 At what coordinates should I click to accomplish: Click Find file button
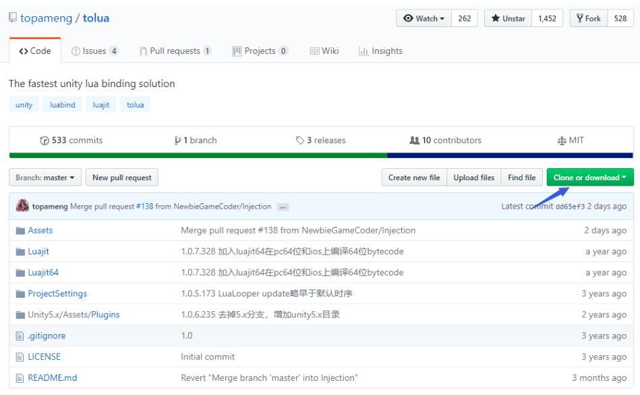point(521,178)
